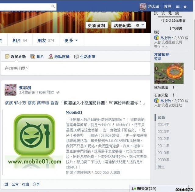The height and width of the screenshot is (192, 195).
Task: Expand the gear dropdown beside 活動紀錄
Action: [140, 25]
